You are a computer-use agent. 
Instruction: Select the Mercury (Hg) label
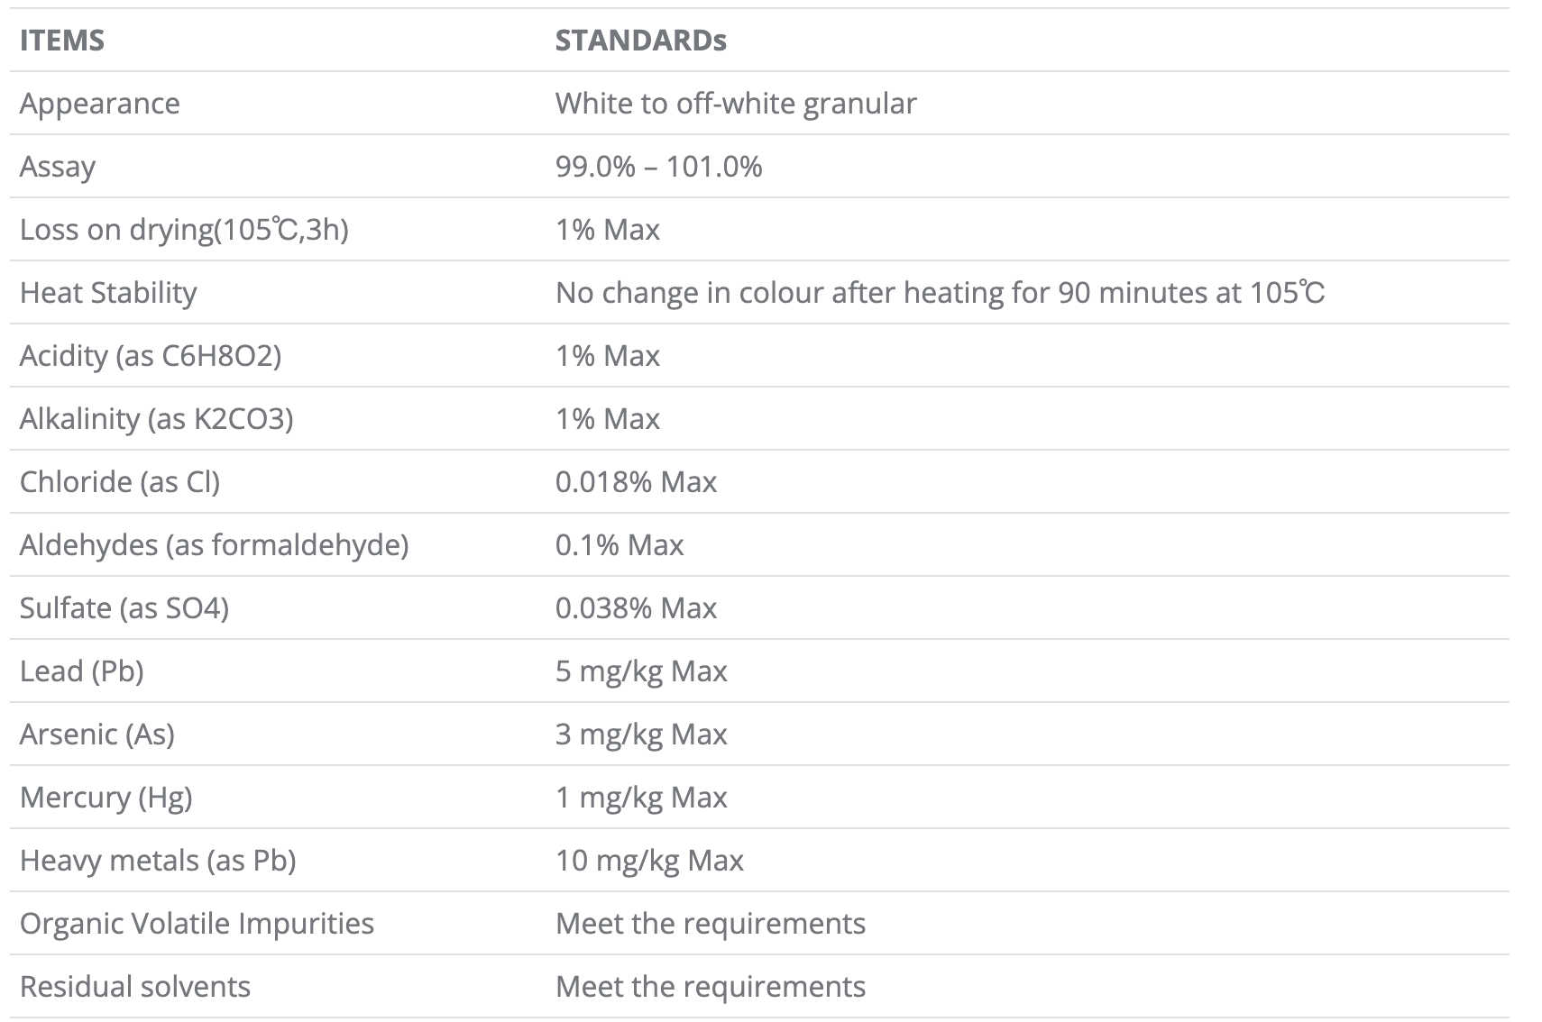(x=106, y=798)
